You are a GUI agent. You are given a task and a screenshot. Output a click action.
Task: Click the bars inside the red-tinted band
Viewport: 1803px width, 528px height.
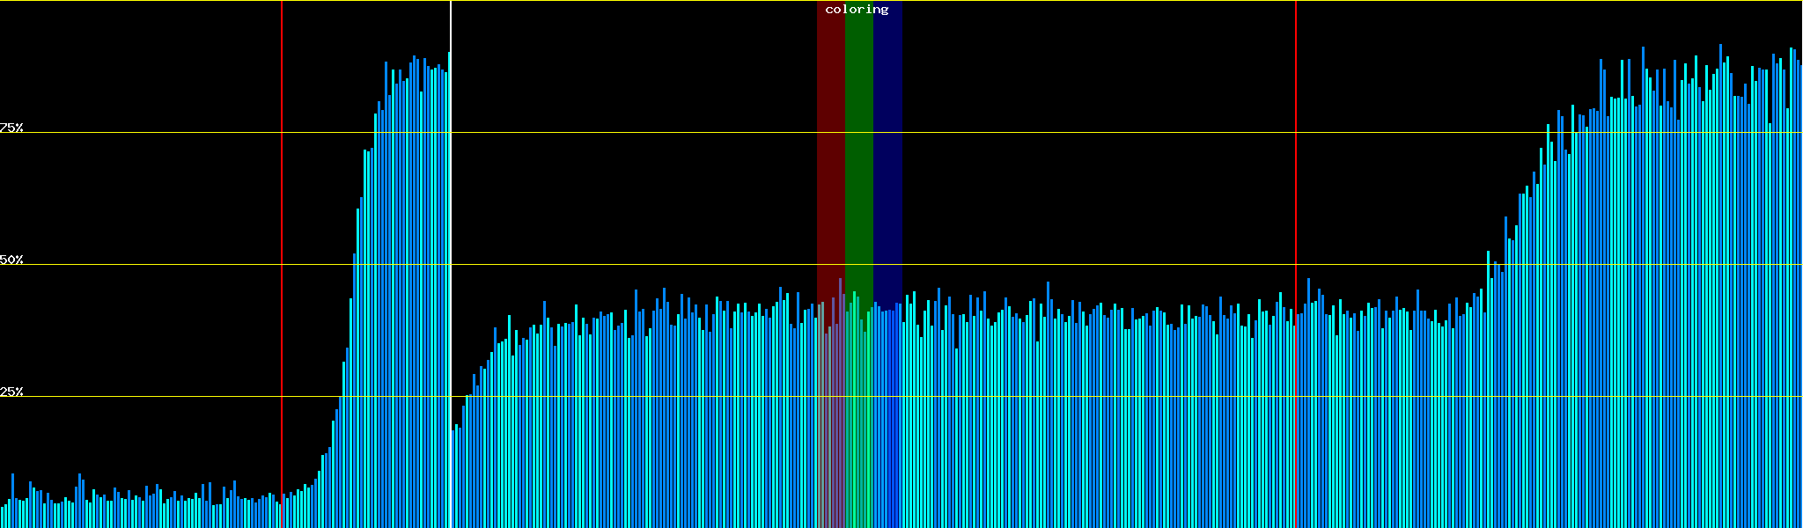pyautogui.click(x=830, y=422)
